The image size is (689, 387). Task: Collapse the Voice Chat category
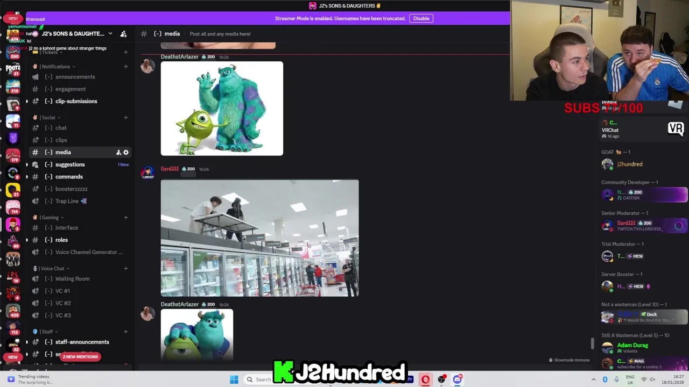[x=52, y=269]
